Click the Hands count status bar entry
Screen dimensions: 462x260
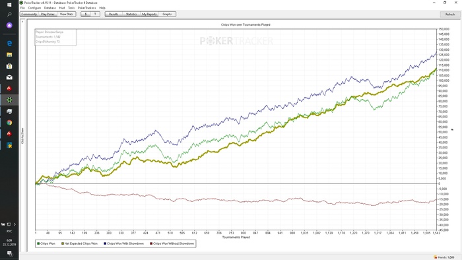point(444,257)
